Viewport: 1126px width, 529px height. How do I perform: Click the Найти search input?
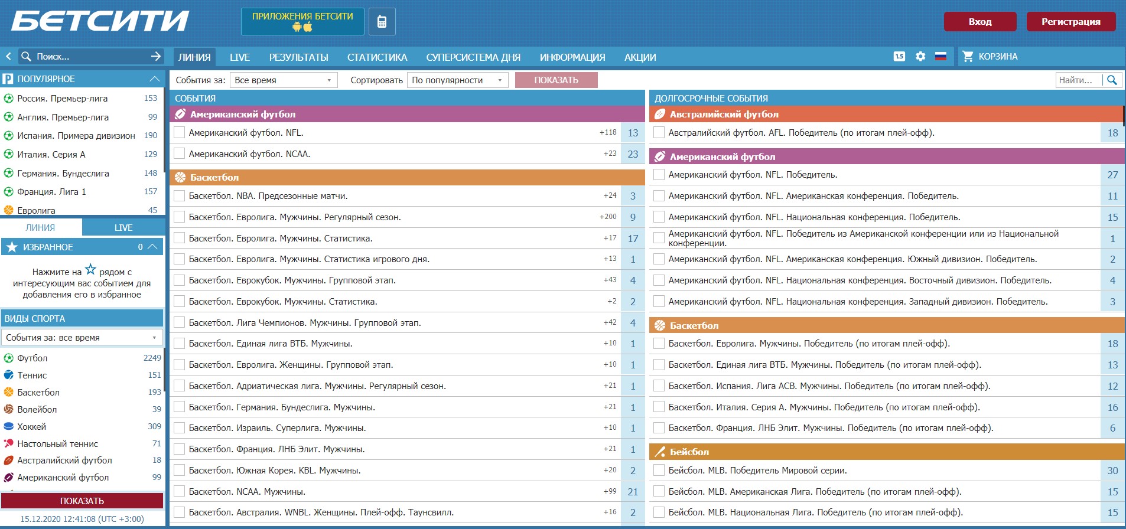1079,80
